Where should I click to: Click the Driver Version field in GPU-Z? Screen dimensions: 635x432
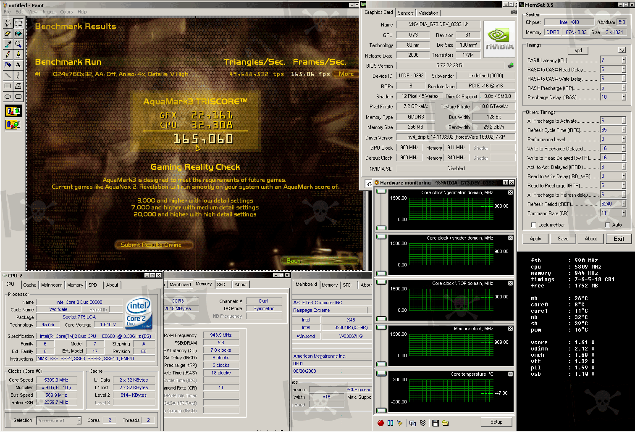click(456, 137)
